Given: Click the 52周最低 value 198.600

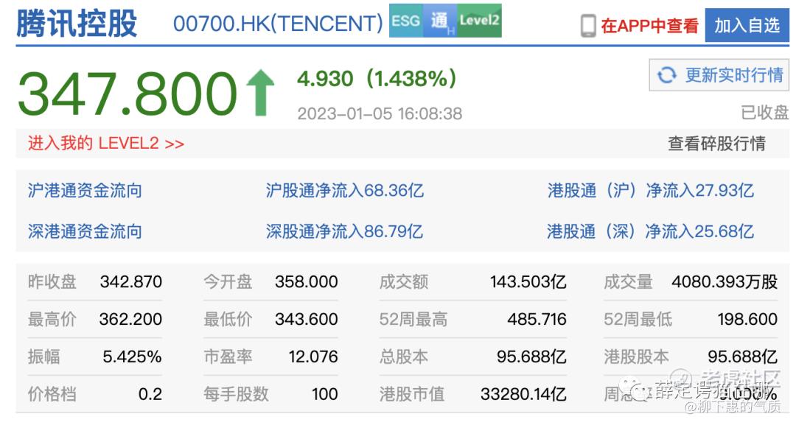Looking at the screenshot, I should (x=748, y=319).
